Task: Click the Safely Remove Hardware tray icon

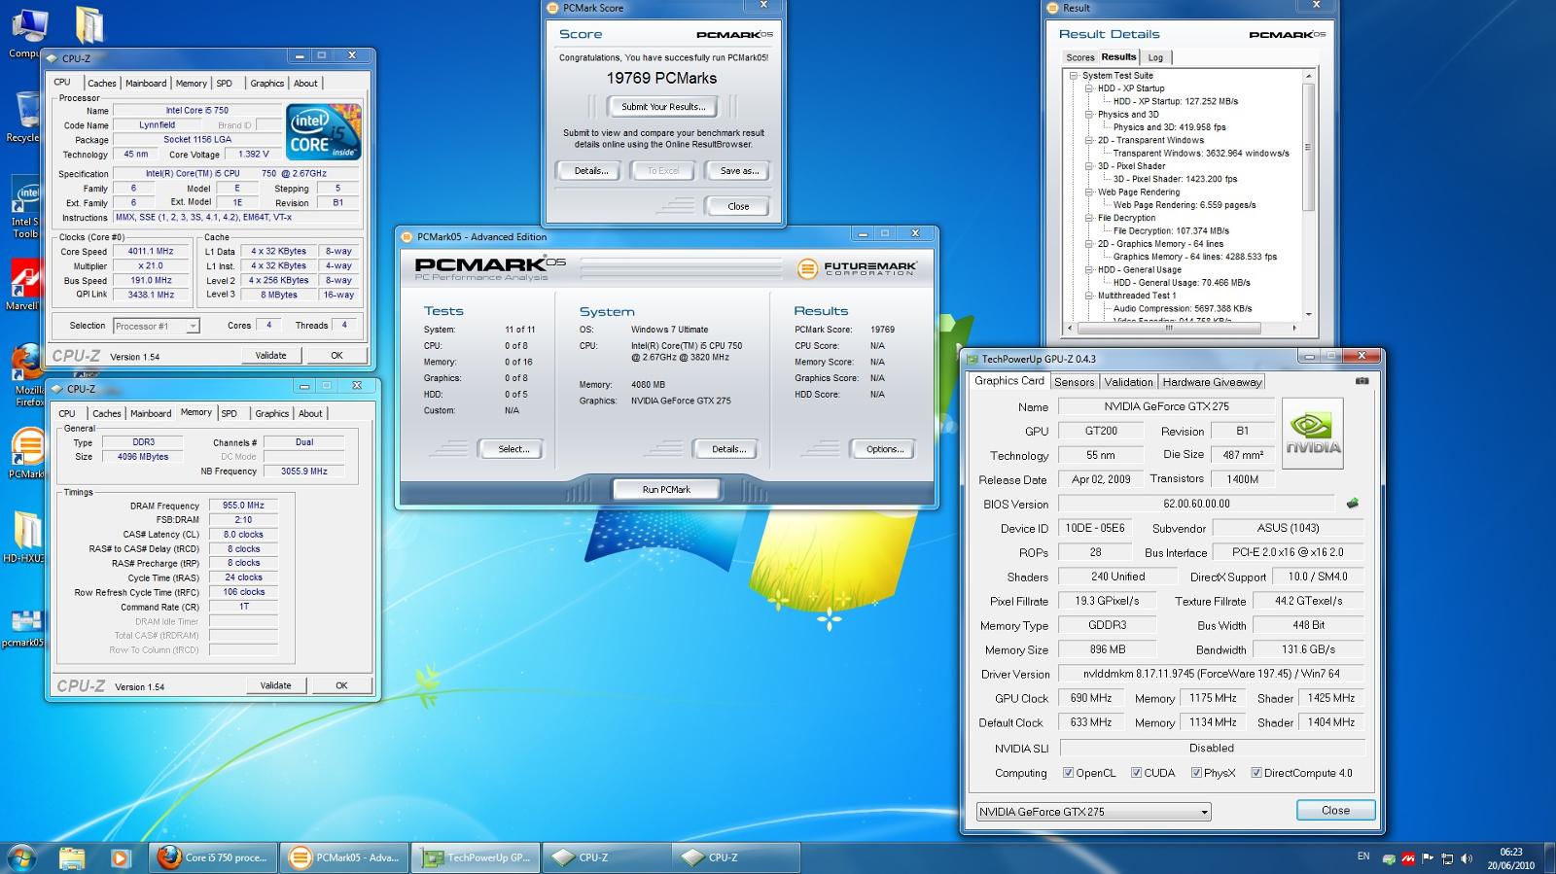Action: coord(1389,858)
